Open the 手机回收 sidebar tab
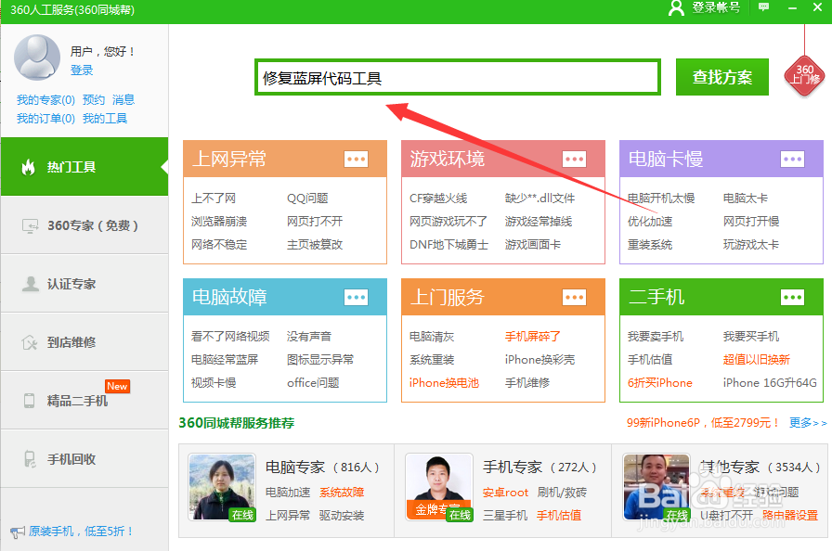The image size is (832, 551). (x=84, y=459)
